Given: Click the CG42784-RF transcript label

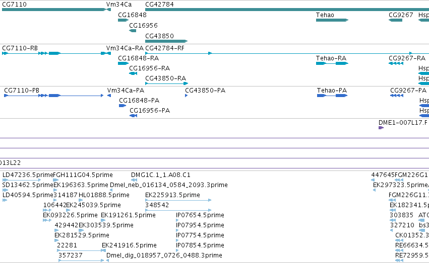Looking at the screenshot, I should 165,48.
